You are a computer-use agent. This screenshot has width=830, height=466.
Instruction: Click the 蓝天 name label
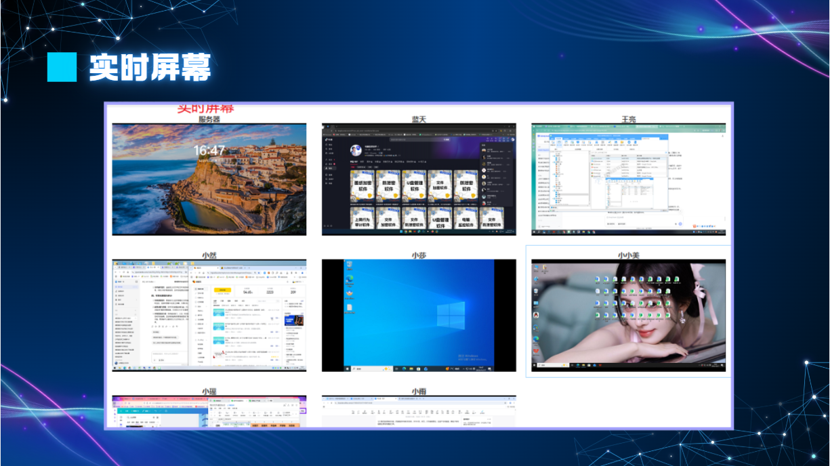point(419,119)
